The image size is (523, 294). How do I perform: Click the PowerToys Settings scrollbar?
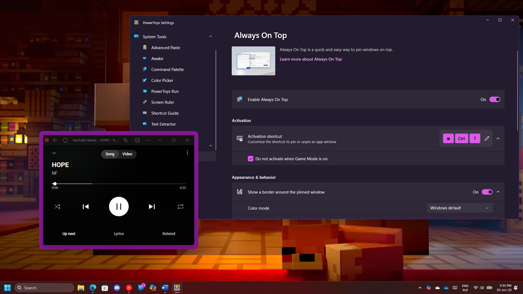(518, 91)
